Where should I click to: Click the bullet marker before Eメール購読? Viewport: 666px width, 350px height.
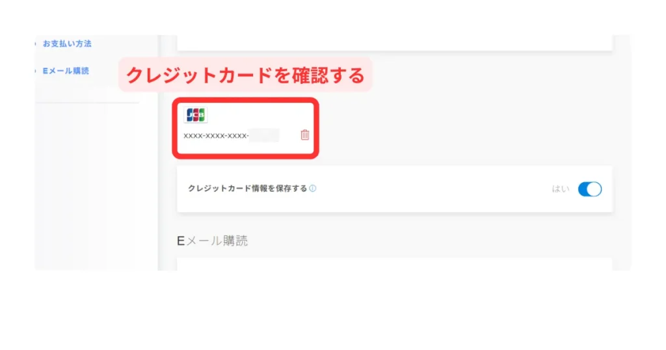[36, 71]
